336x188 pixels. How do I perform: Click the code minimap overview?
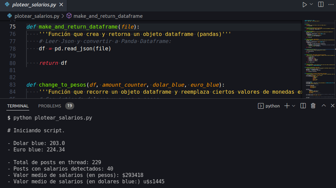coord(319,59)
